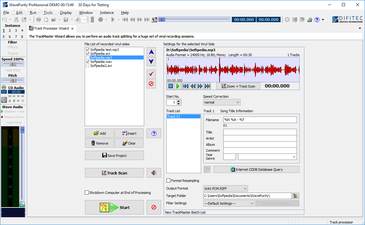
Task: Open the Edit menu
Action: (19, 13)
